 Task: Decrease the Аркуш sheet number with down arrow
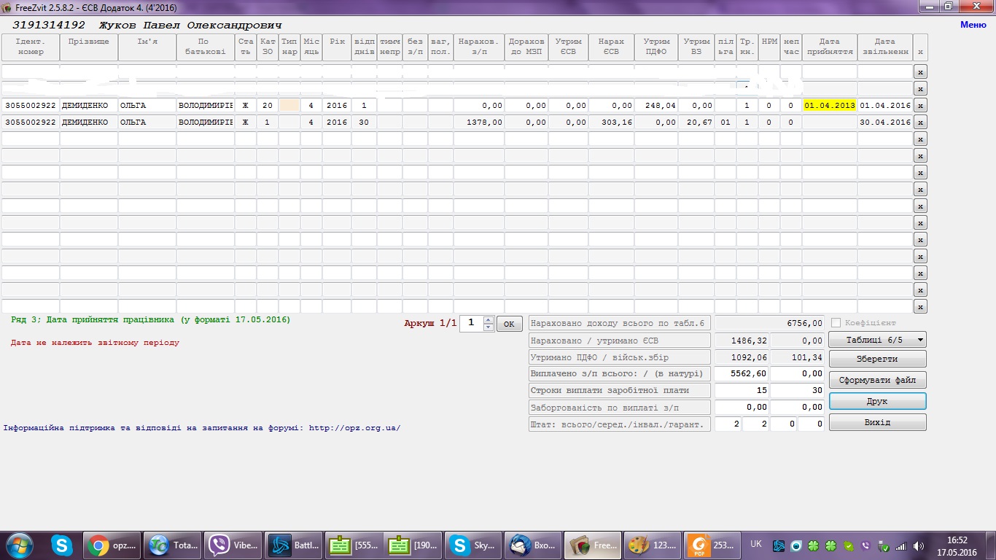pos(488,327)
